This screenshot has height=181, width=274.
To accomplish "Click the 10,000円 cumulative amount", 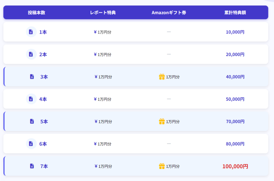I will coord(235,32).
